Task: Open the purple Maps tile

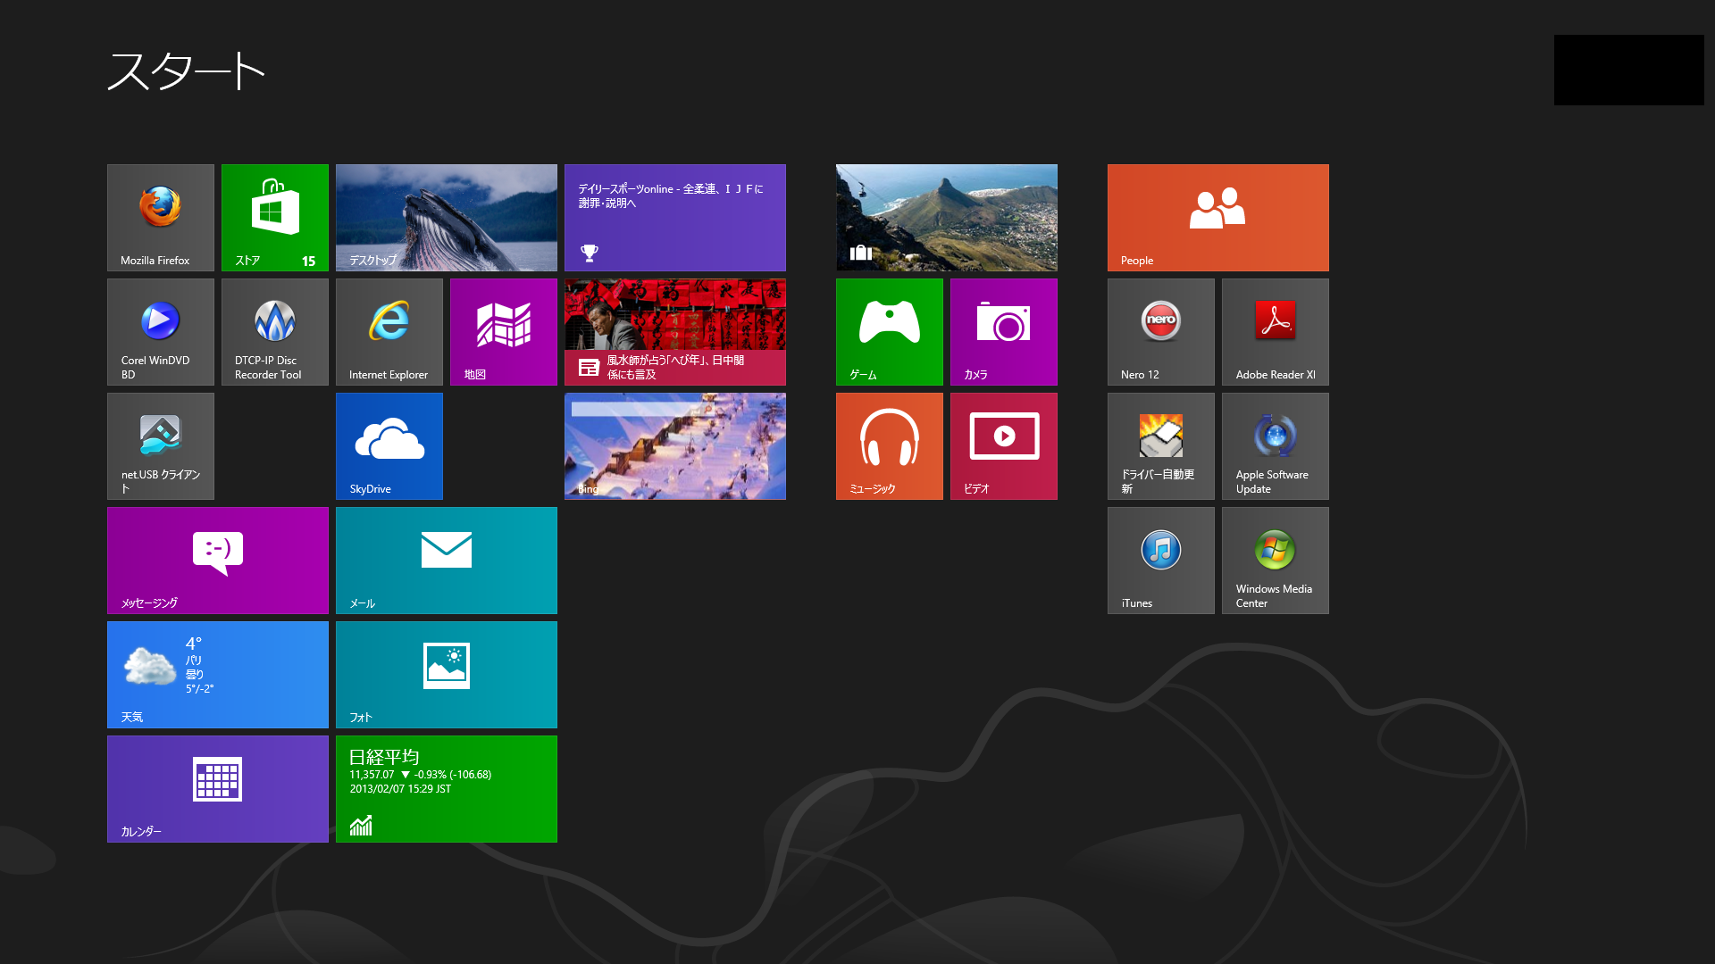Action: point(504,331)
